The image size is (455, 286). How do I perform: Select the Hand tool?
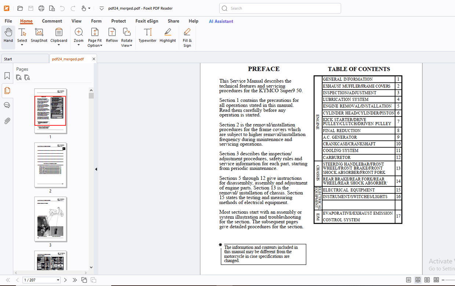(8, 36)
